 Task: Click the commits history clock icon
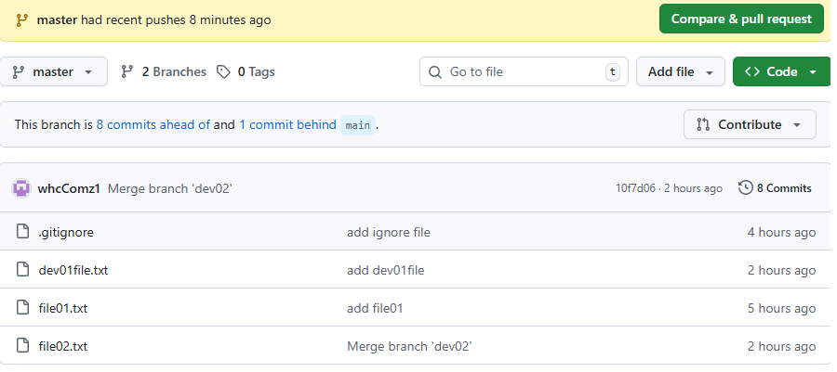click(x=745, y=188)
